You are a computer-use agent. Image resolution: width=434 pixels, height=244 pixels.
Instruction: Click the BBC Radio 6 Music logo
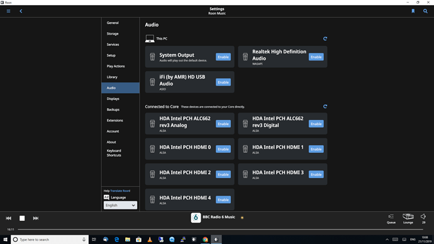tap(196, 218)
